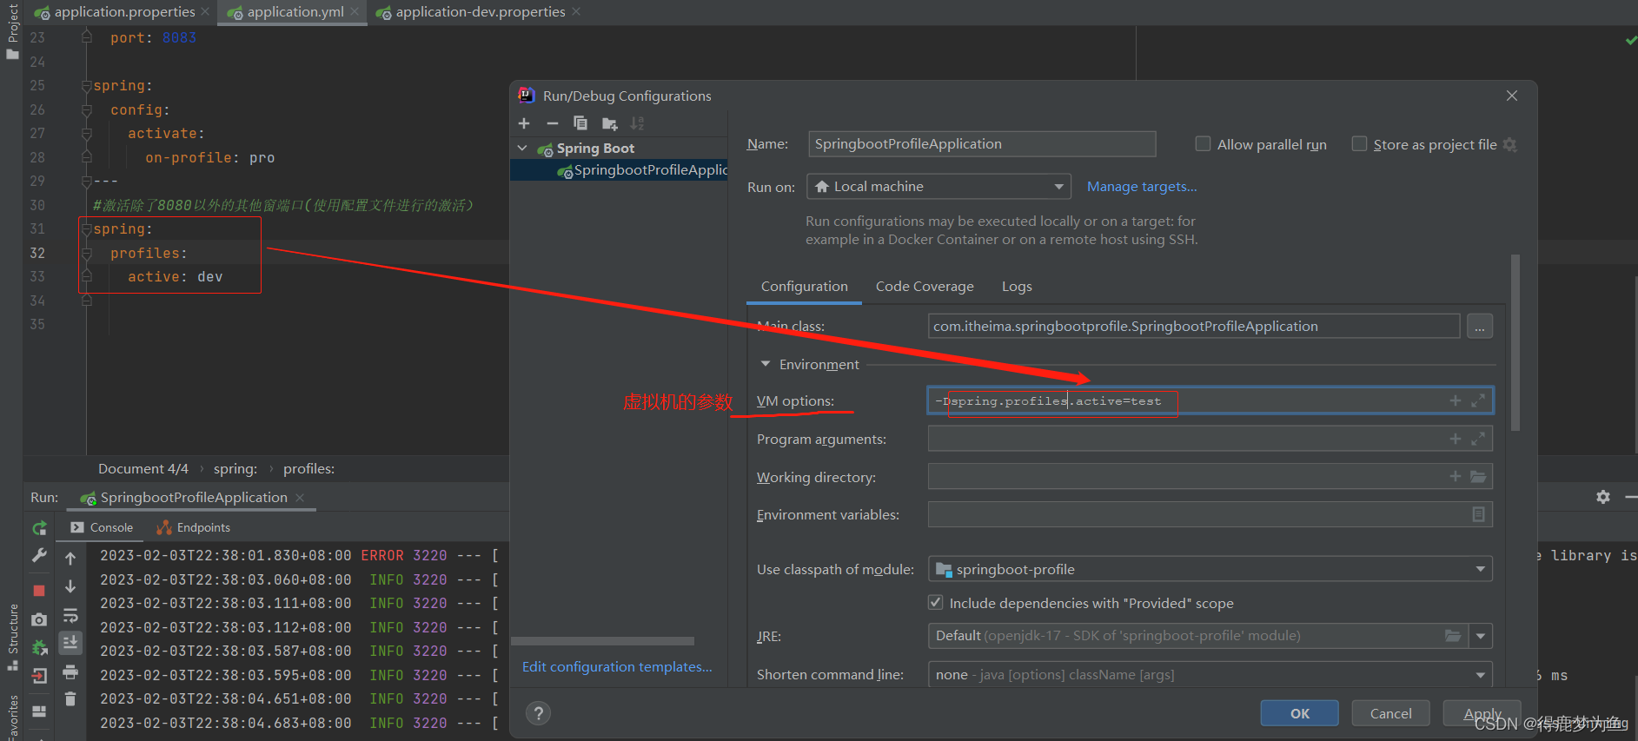The width and height of the screenshot is (1638, 741).
Task: Edit environment variables list icon
Action: 1478,514
